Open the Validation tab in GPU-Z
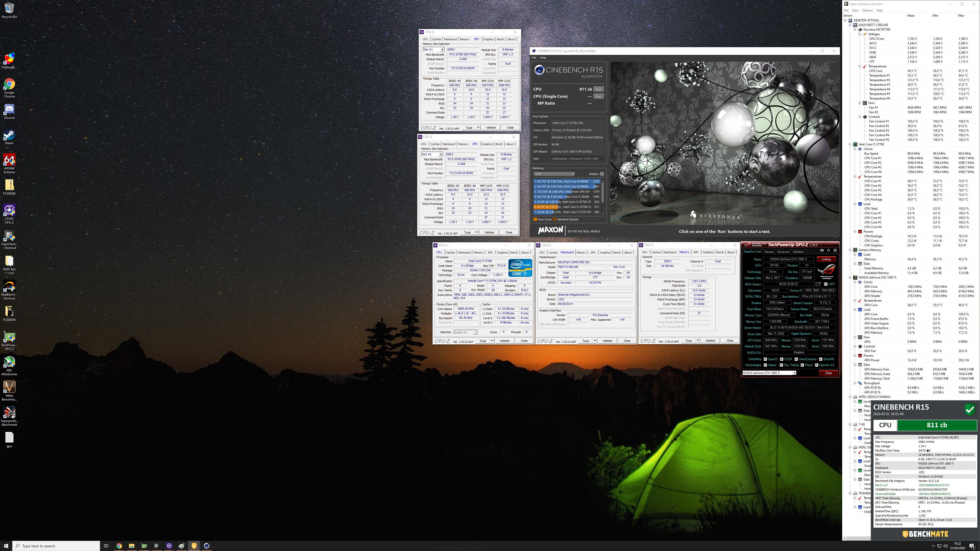The image size is (980, 551). (799, 252)
